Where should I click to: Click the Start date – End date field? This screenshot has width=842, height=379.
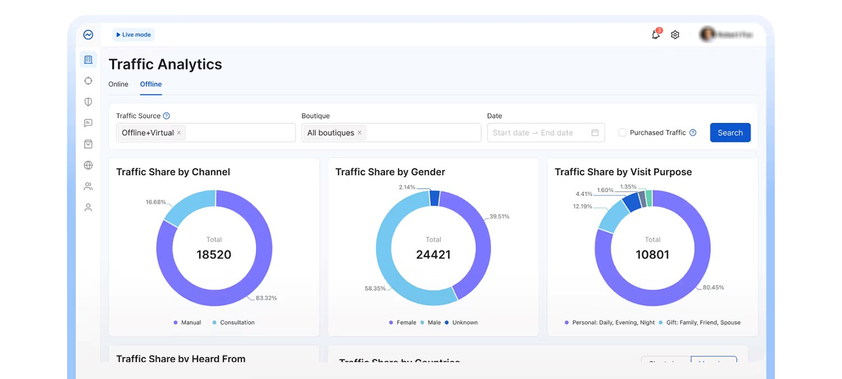point(546,133)
